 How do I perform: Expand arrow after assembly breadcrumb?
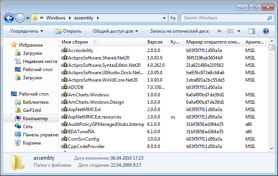pos(98,18)
